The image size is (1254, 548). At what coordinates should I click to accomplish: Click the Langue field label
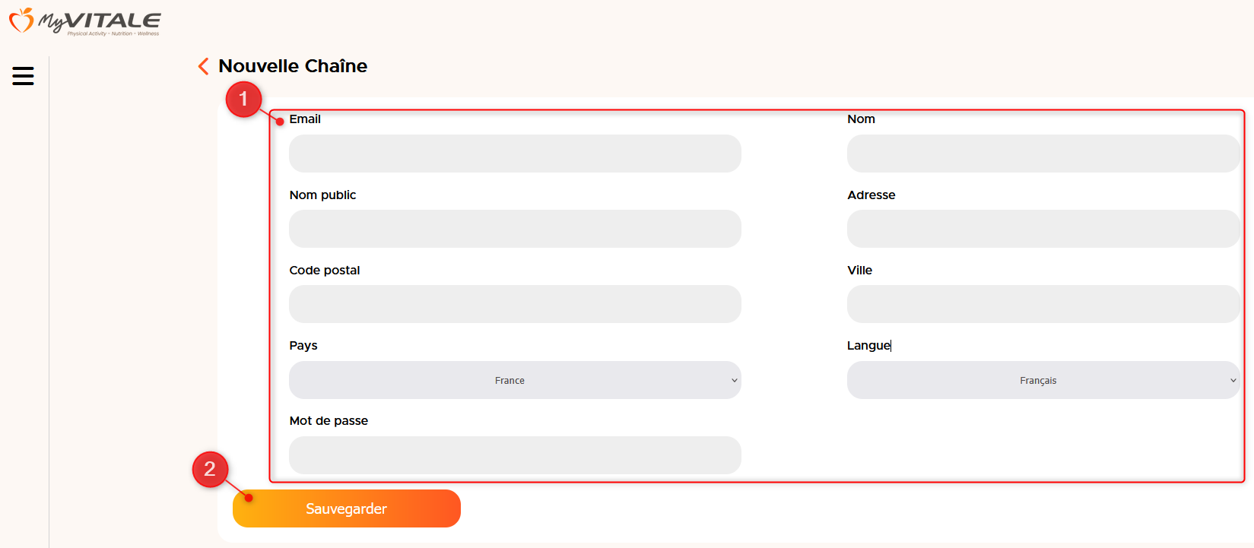[x=868, y=345]
